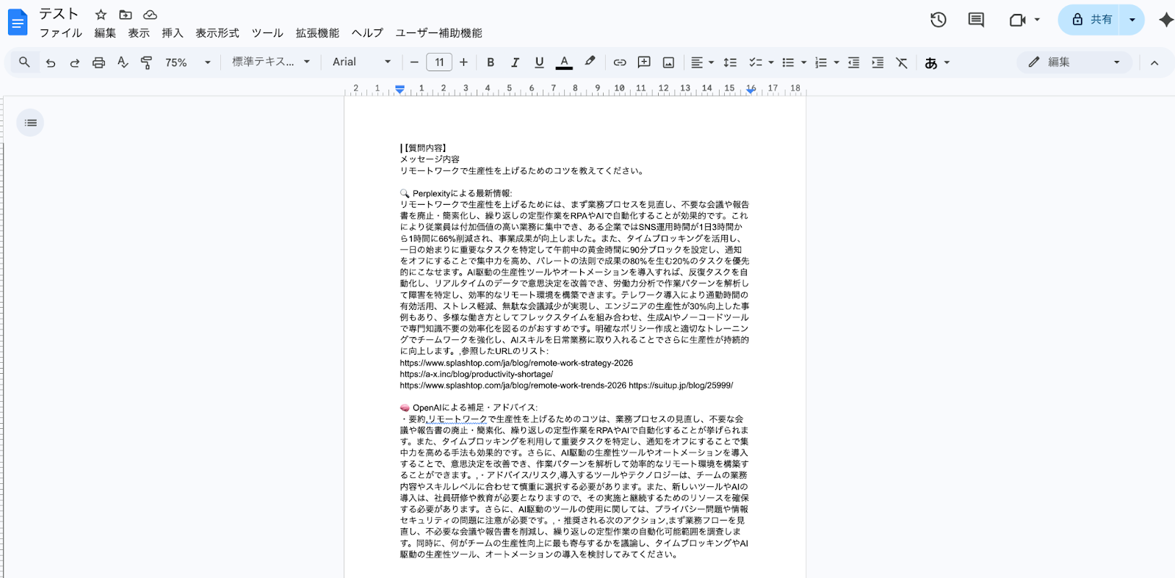Open the bulleted list dropdown arrow

(x=803, y=62)
